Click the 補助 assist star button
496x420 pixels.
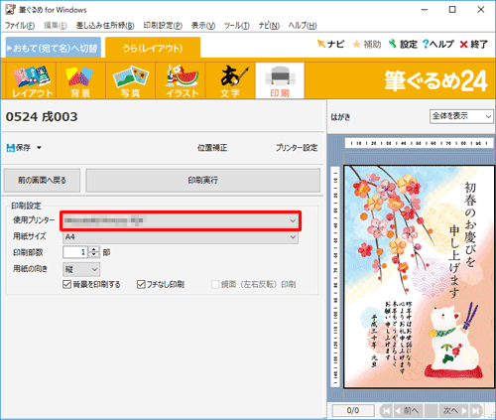pos(367,44)
